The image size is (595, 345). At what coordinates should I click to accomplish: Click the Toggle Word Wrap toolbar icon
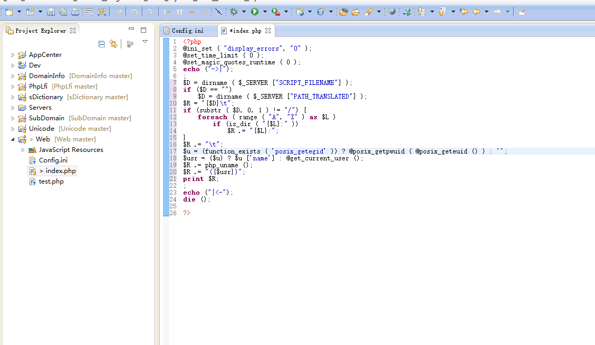coord(89,12)
